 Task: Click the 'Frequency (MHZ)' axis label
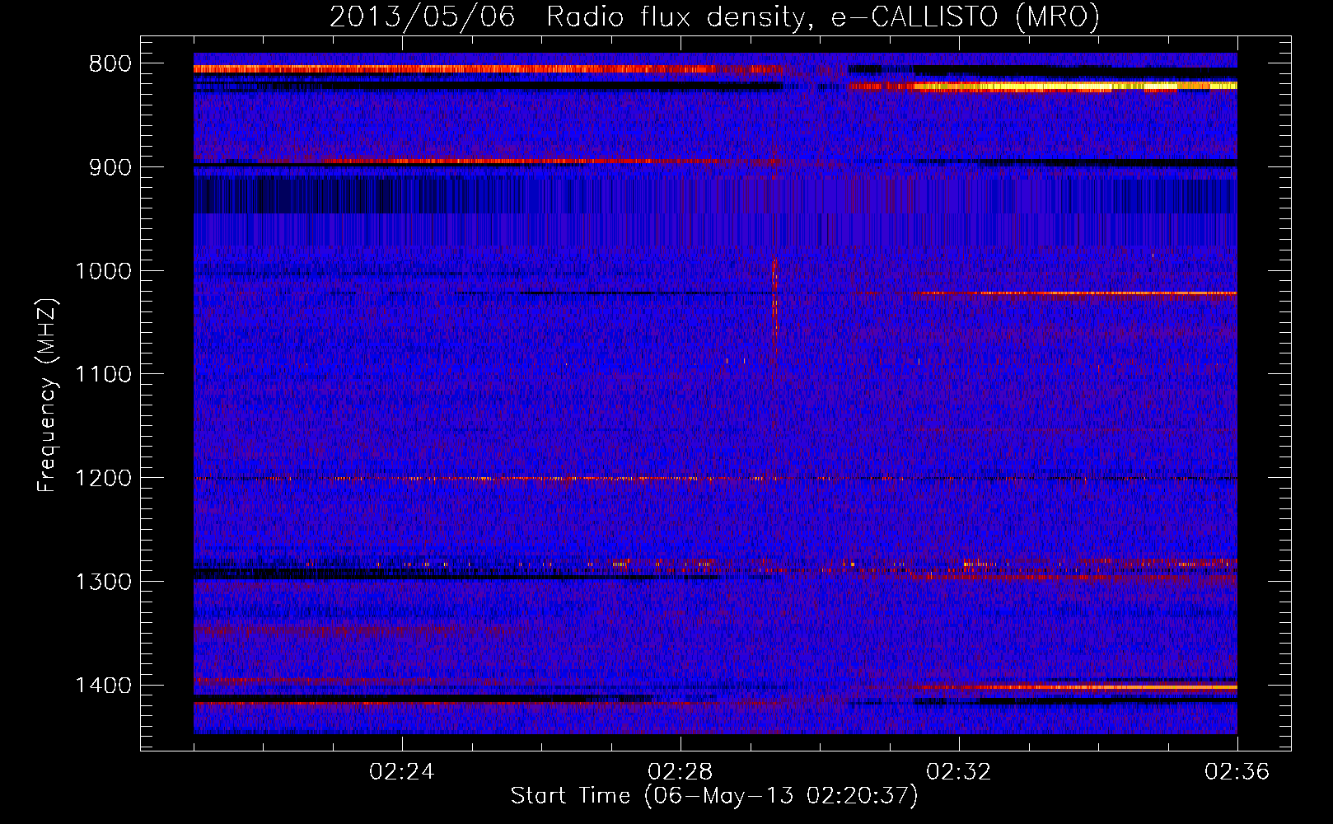pos(47,395)
